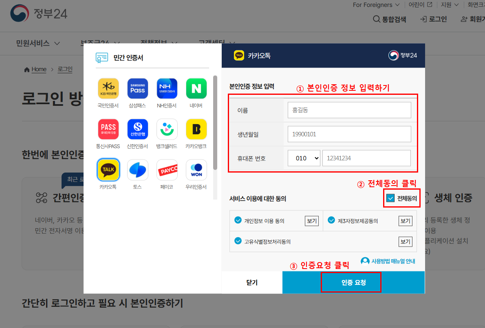Click the 간편인증 card icon
Screen dimensions: 485x328
pos(42,198)
